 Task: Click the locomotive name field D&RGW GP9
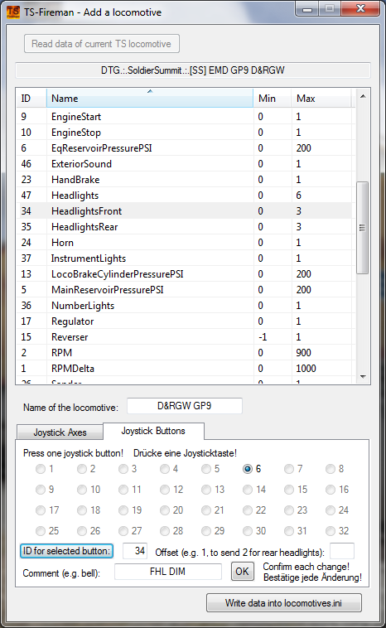click(185, 406)
